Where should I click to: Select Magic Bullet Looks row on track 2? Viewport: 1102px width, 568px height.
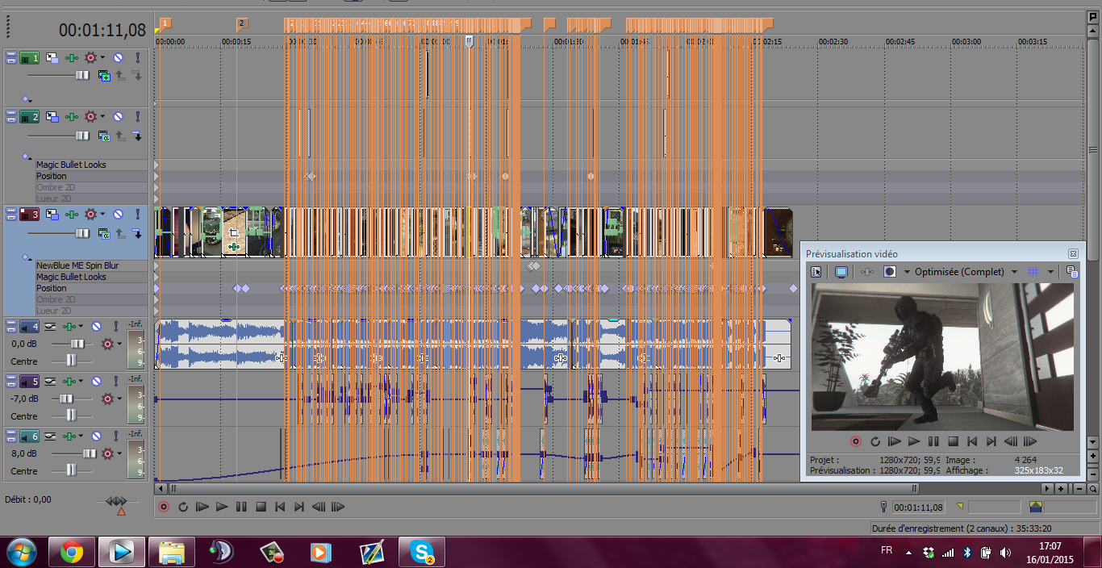point(91,165)
